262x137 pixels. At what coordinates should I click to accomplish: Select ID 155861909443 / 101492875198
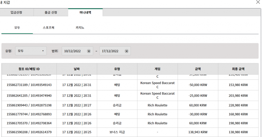pyautogui.click(x=29, y=105)
